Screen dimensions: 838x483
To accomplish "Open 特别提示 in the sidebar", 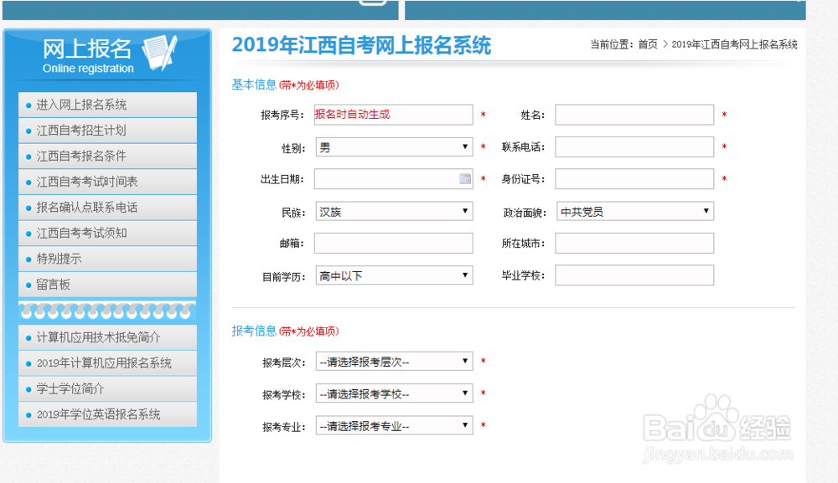I will [x=107, y=259].
